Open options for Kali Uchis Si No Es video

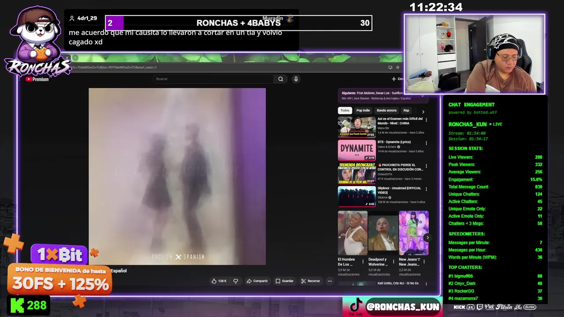(x=426, y=284)
